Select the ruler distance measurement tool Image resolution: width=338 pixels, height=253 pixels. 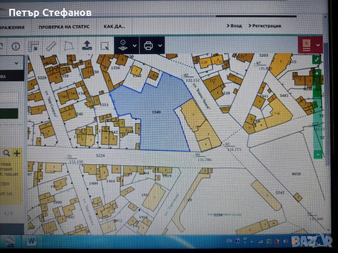coord(52,46)
